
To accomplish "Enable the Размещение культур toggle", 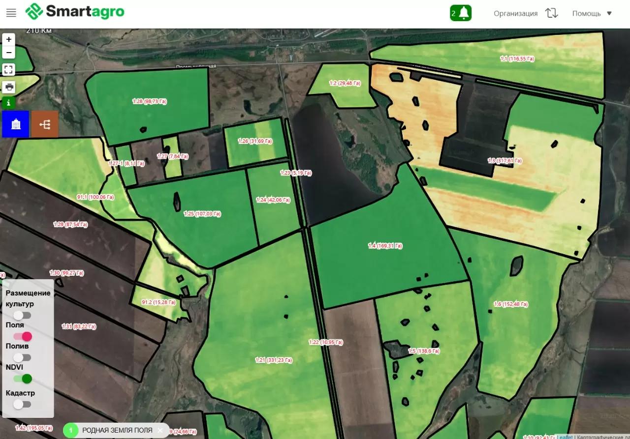I will [22, 315].
